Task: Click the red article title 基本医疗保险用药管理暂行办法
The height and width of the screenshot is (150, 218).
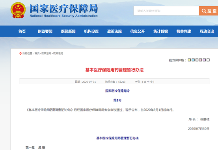Action: point(114,70)
